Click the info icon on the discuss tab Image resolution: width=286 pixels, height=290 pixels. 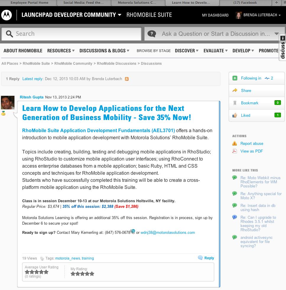tap(282, 38)
